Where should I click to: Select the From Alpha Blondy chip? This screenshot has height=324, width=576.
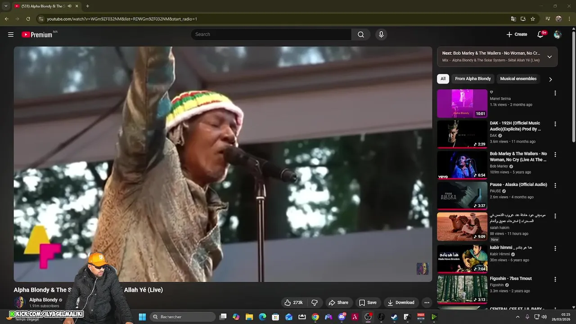pos(473,79)
